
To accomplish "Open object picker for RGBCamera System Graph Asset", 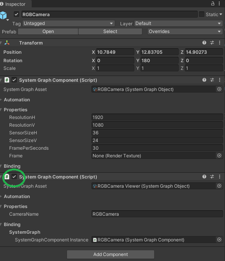I will point(219,89).
